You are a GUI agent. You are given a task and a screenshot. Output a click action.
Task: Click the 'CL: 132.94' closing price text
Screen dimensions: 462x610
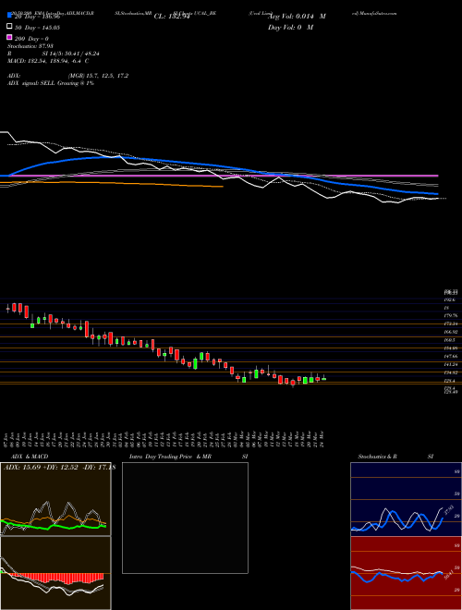[x=172, y=17]
